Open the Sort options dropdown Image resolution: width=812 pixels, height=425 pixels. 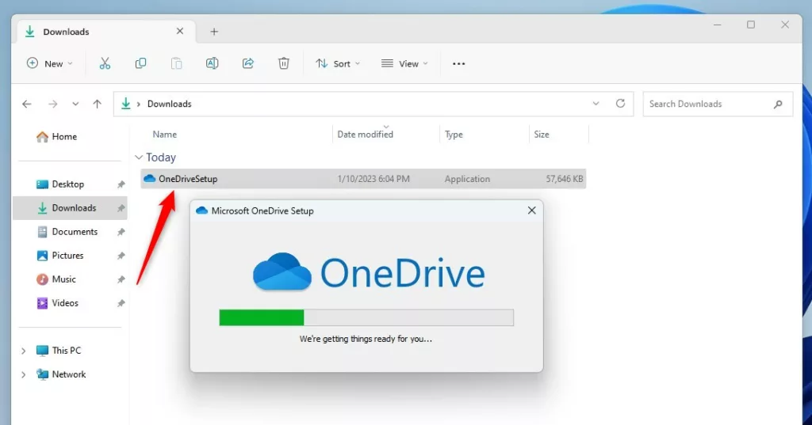click(x=338, y=63)
